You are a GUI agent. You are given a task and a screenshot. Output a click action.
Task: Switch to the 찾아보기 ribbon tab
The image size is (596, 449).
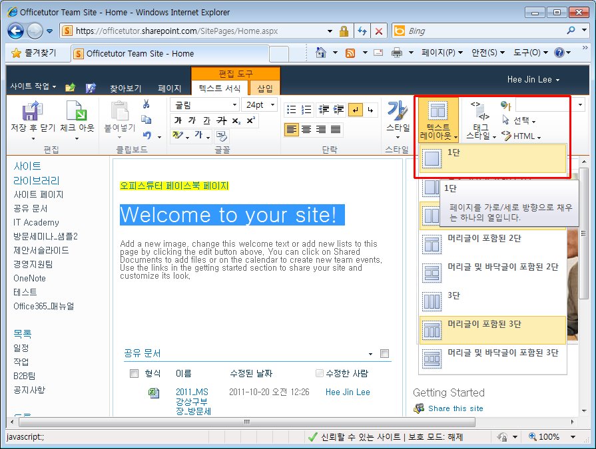[125, 88]
